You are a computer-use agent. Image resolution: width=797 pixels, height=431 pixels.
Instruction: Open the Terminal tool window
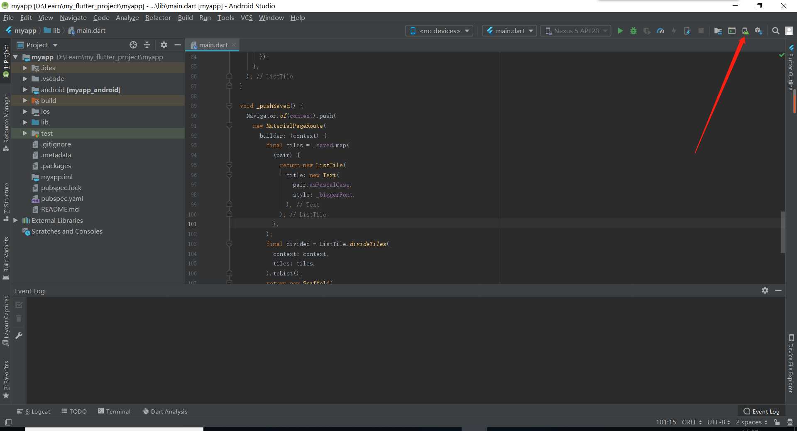(114, 411)
